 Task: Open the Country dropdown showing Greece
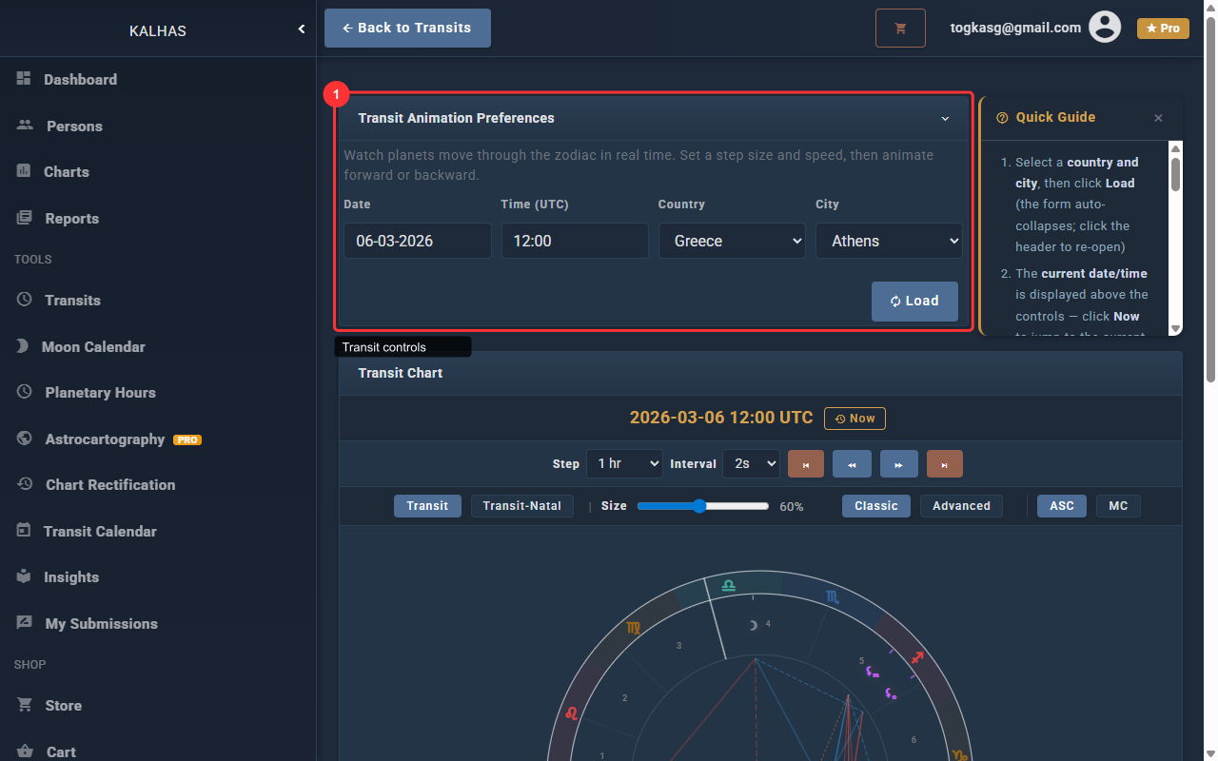732,241
